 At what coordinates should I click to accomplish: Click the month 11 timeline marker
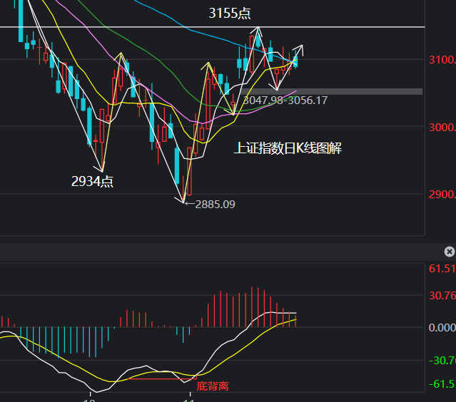pos(189,401)
